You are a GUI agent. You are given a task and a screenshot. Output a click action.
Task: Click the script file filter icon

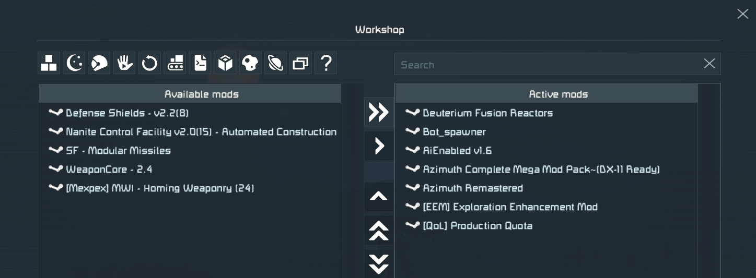tap(200, 63)
